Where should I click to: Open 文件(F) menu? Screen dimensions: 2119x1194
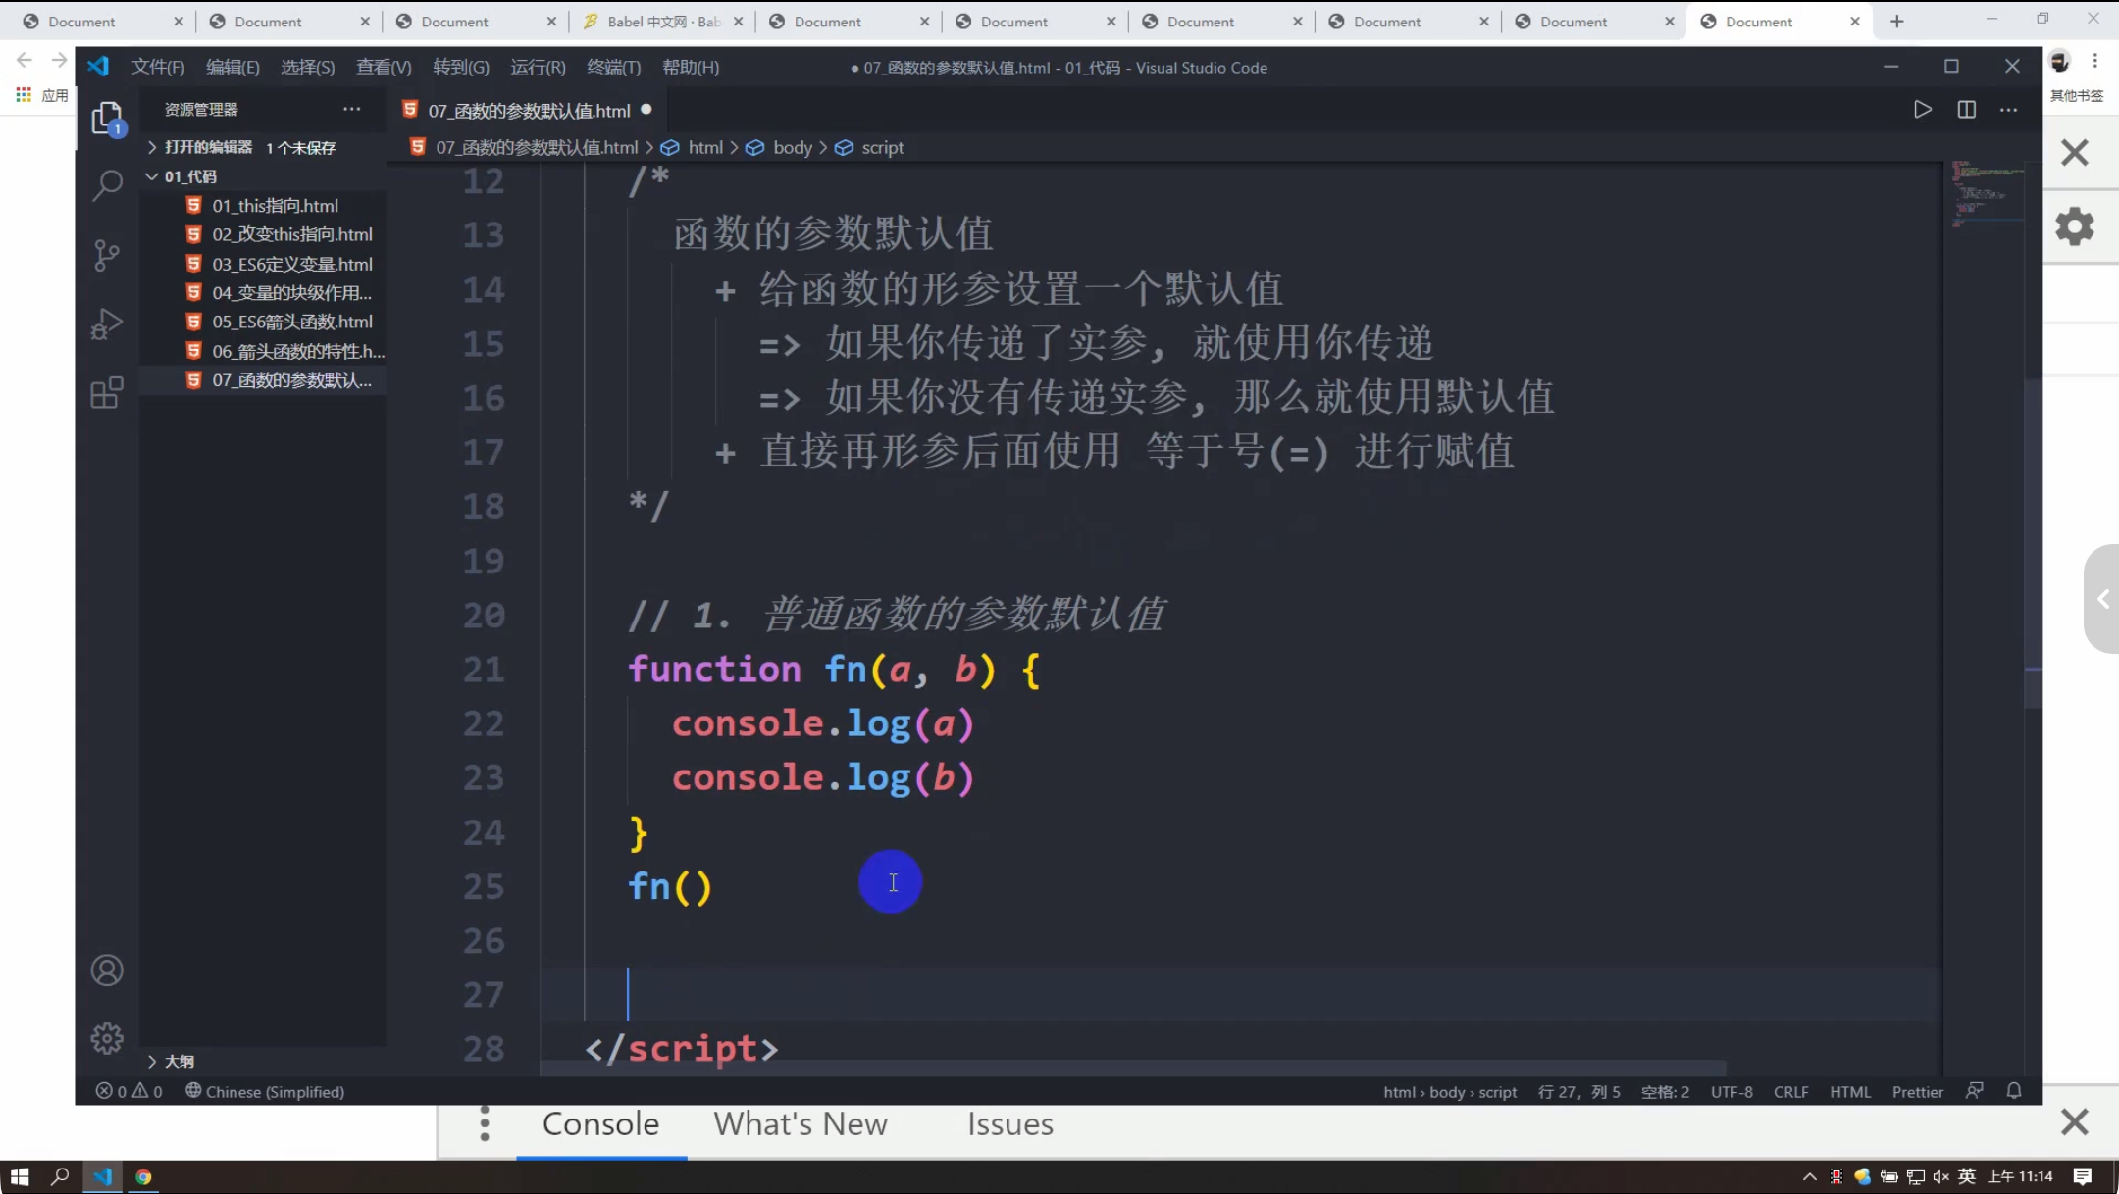point(158,67)
